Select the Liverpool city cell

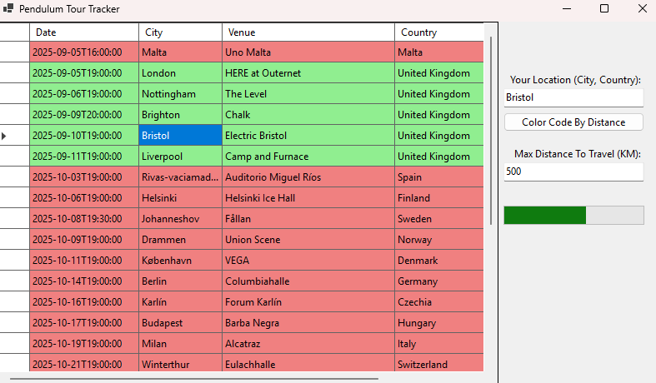pos(180,157)
